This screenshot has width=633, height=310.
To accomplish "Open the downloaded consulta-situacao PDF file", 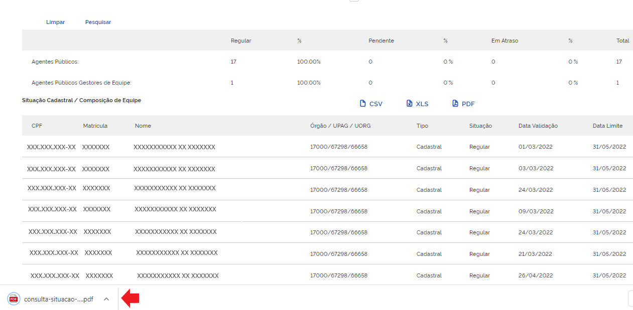I will point(58,299).
